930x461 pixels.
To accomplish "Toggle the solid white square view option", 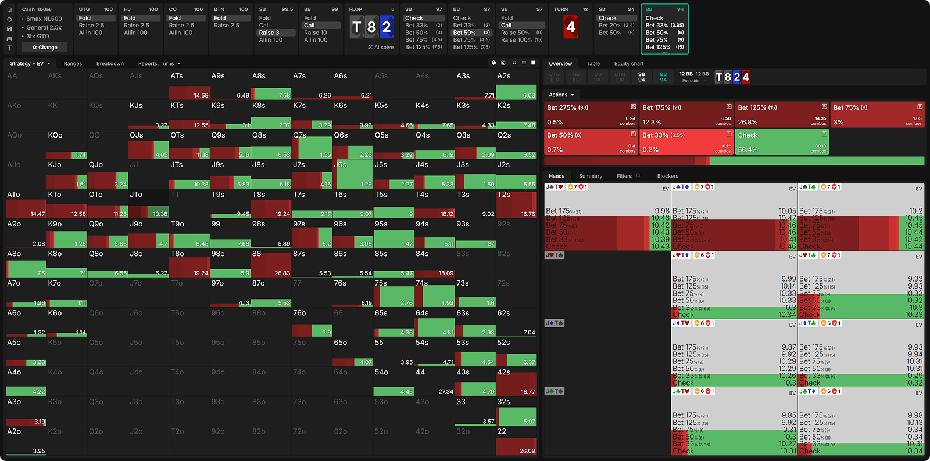I will coord(534,63).
